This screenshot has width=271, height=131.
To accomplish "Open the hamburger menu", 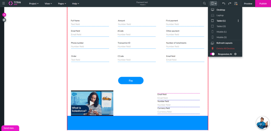I will coord(4,3).
